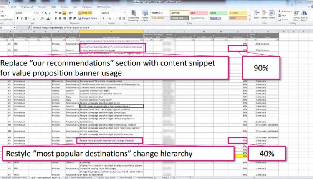Toggle the Wrap Text option
The height and width of the screenshot is (179, 313).
pos(86,13)
